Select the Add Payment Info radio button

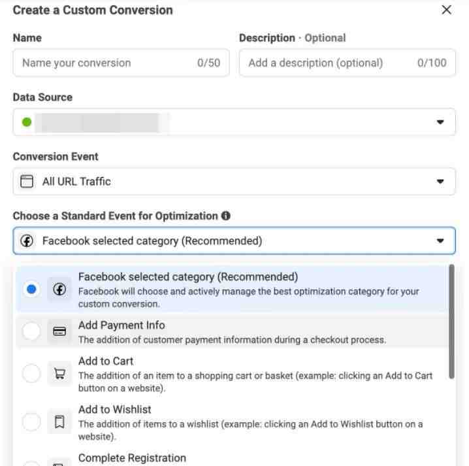[x=31, y=331]
